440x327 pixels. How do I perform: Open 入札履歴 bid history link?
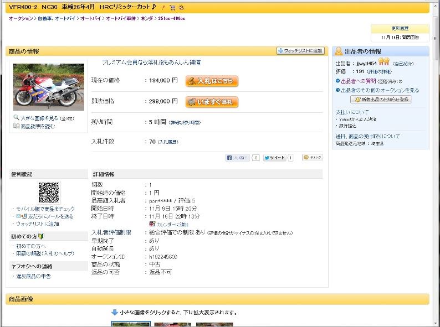pyautogui.click(x=168, y=142)
